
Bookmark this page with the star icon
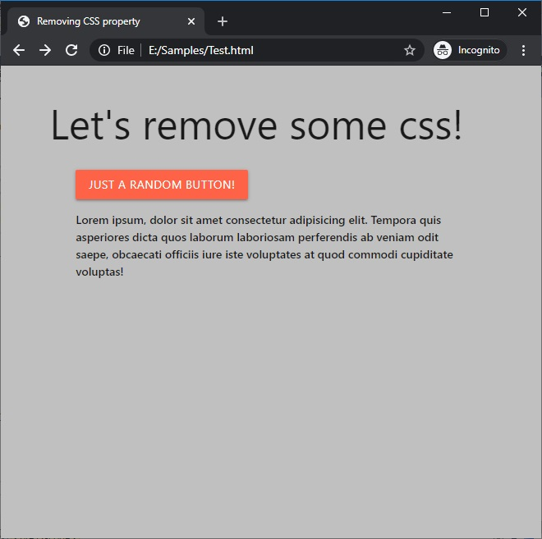410,50
